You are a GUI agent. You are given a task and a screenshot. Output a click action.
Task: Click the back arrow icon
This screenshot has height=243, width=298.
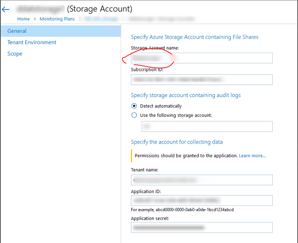6,9
